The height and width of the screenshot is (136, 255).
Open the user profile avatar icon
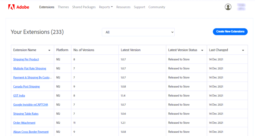click(x=228, y=7)
